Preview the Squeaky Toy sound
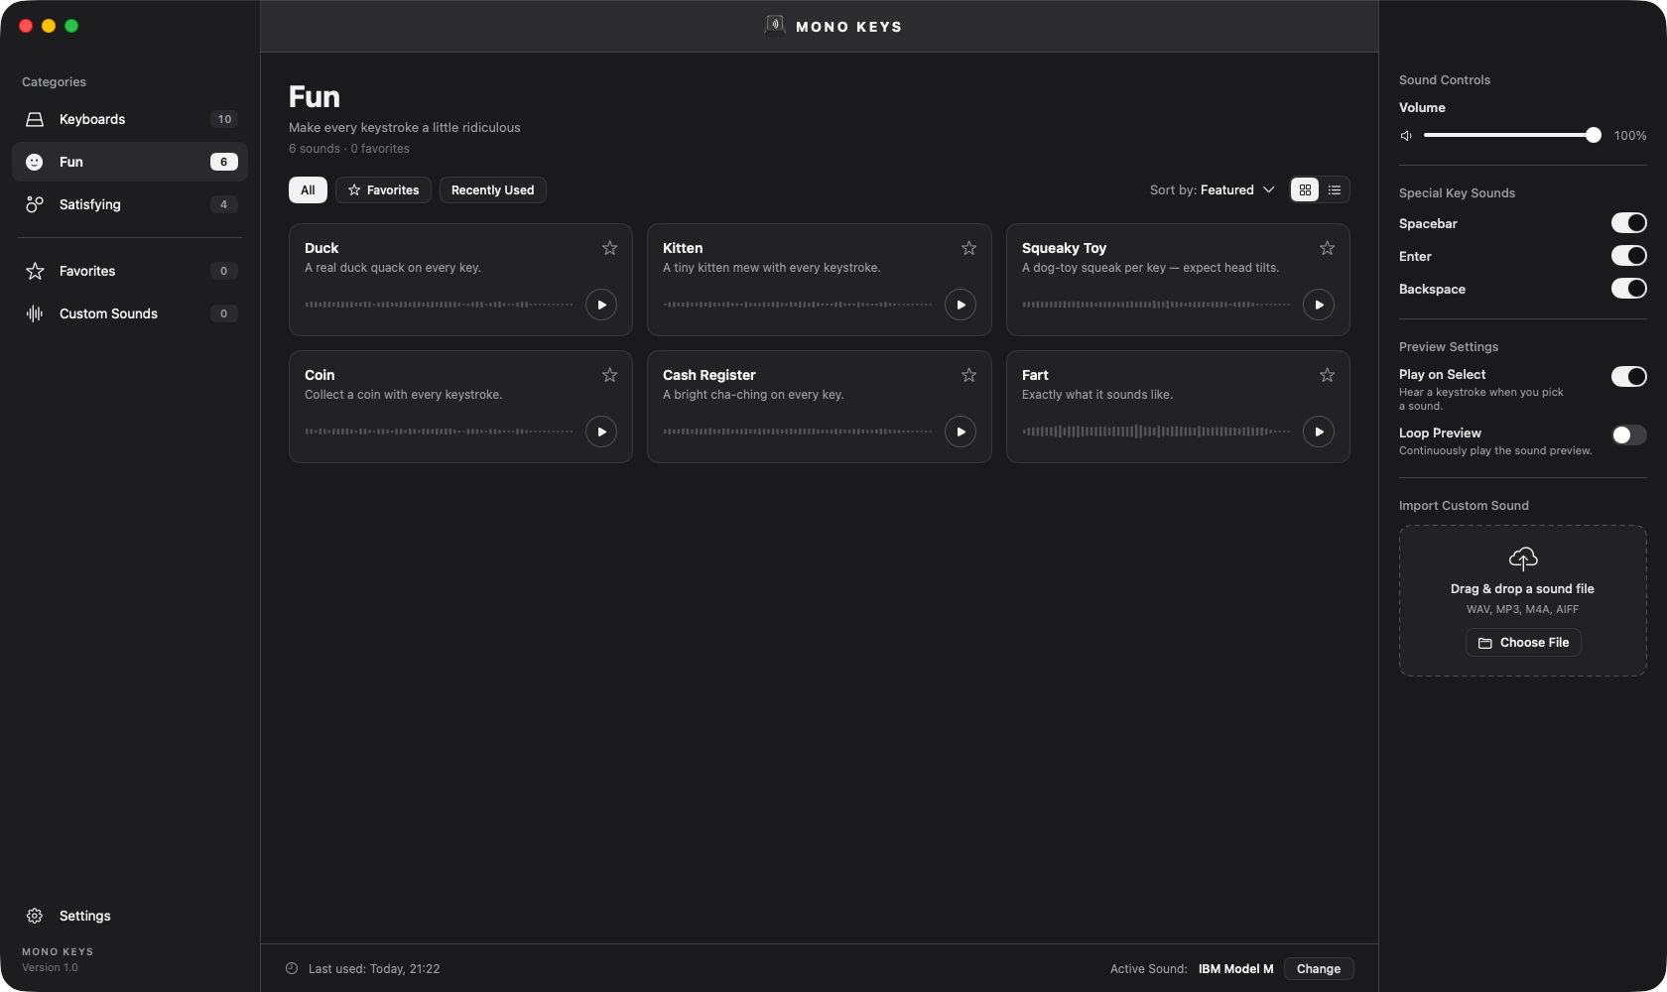1667x992 pixels. [x=1319, y=305]
